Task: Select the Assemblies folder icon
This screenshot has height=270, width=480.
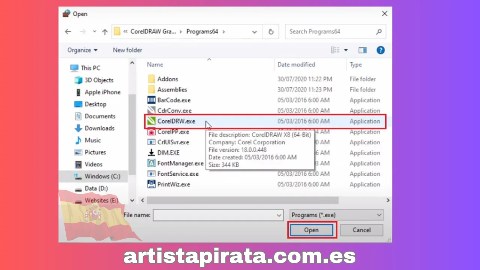Action: pos(151,89)
